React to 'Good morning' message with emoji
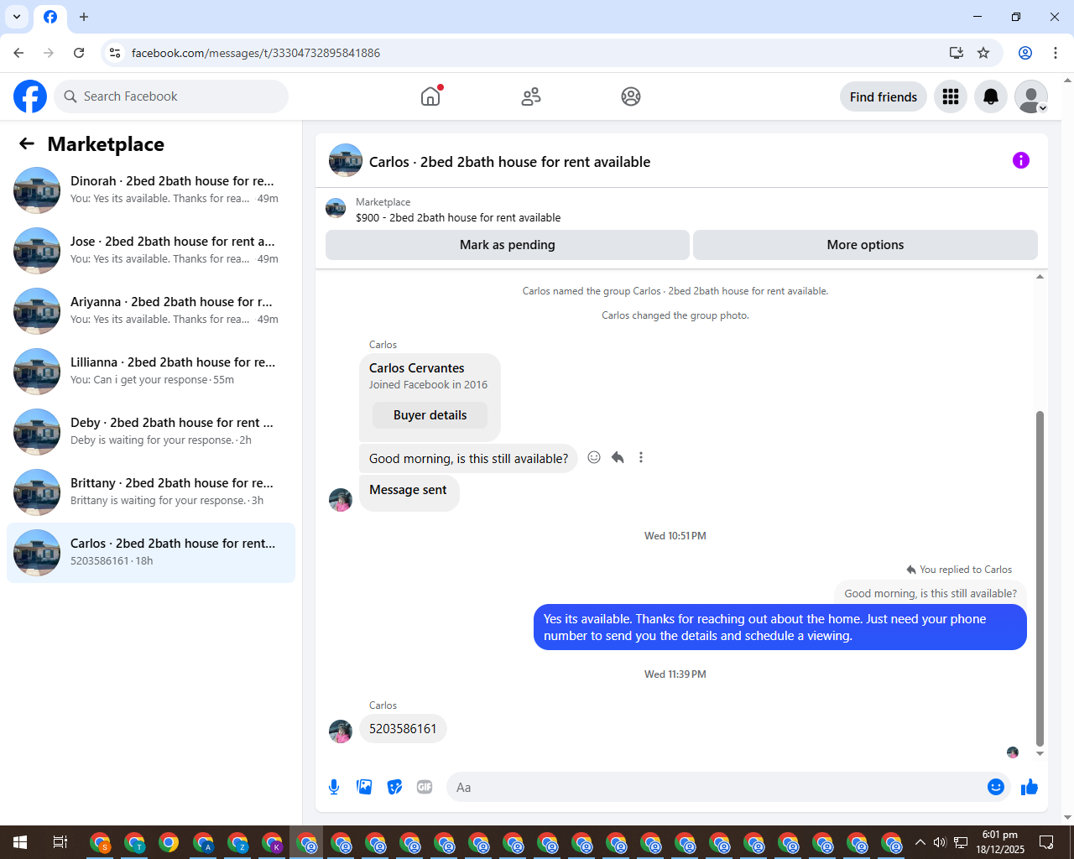This screenshot has width=1074, height=859. 594,457
